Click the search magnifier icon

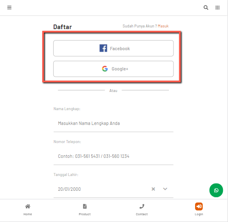pos(206,8)
